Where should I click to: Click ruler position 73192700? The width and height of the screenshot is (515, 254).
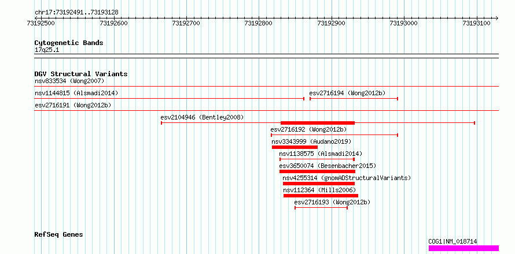186,23
